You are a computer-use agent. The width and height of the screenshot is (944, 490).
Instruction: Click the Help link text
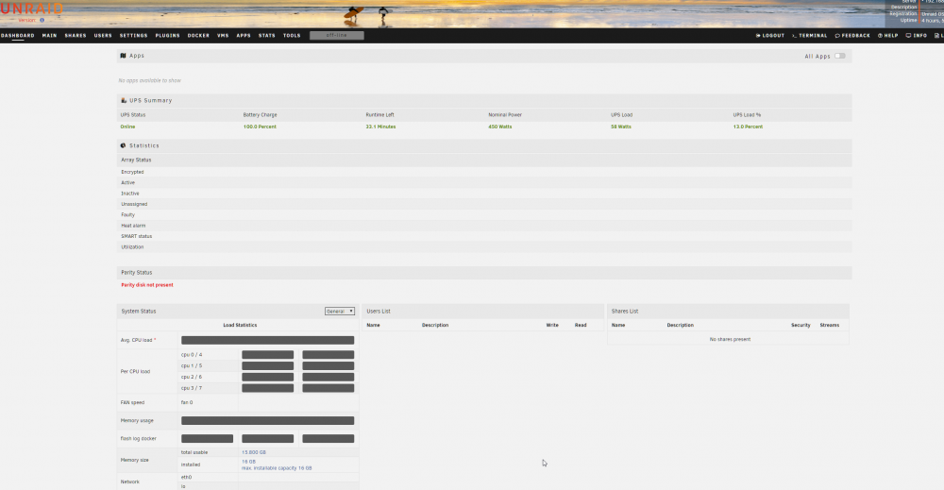891,36
